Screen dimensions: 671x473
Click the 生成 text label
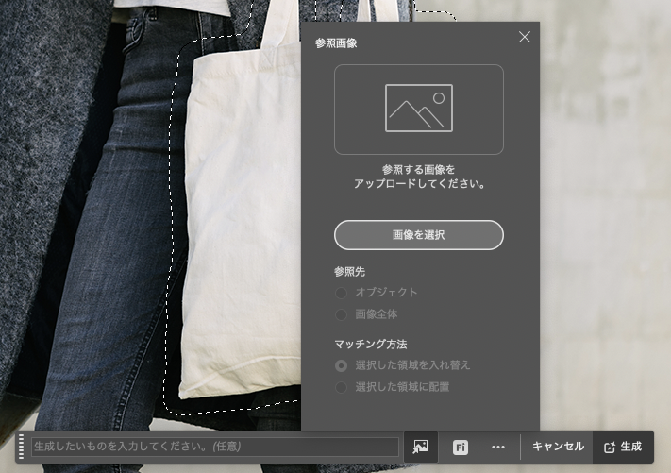(630, 447)
